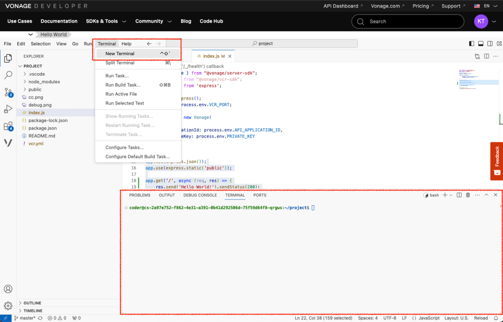Go forward with right arrow
Screen dimensions: 503x322
[158, 43]
